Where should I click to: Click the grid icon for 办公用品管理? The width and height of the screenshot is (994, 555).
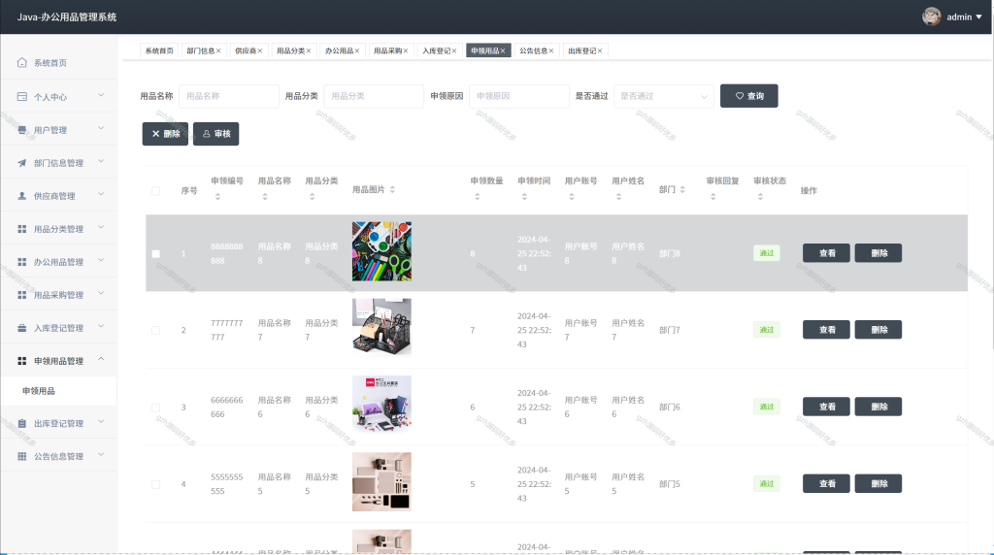coord(22,262)
